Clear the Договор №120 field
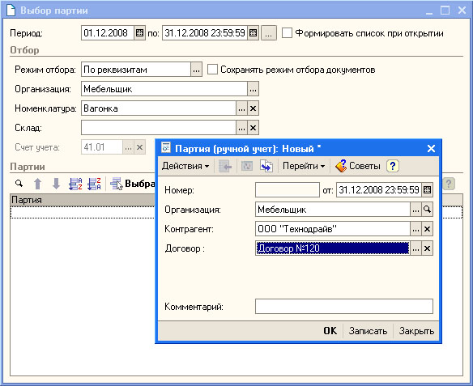The width and height of the screenshot is (473, 386). (427, 248)
